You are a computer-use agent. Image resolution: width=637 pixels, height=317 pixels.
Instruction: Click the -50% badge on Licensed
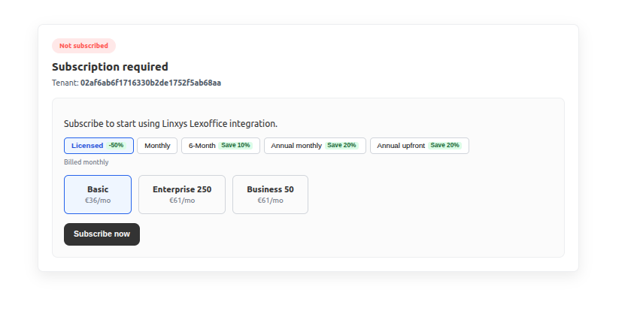116,145
